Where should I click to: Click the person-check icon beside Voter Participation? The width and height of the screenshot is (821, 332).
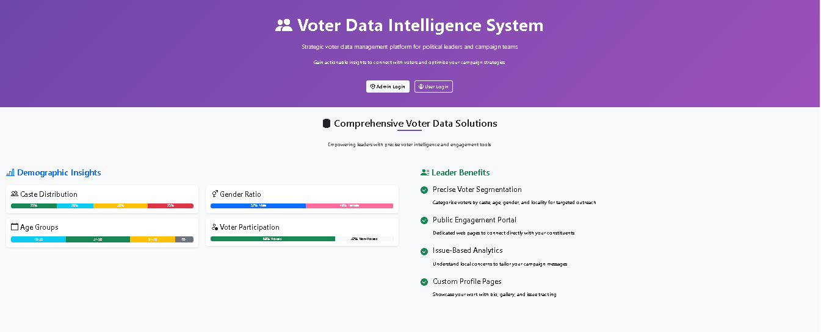tap(215, 227)
